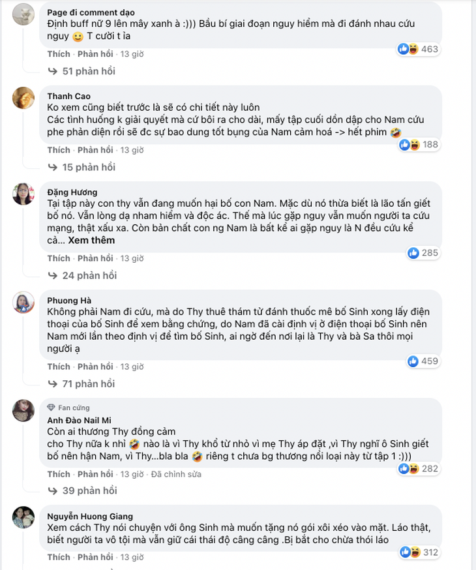Click reaction icons on Nguyễn Huong Giang's comment

coord(408,552)
